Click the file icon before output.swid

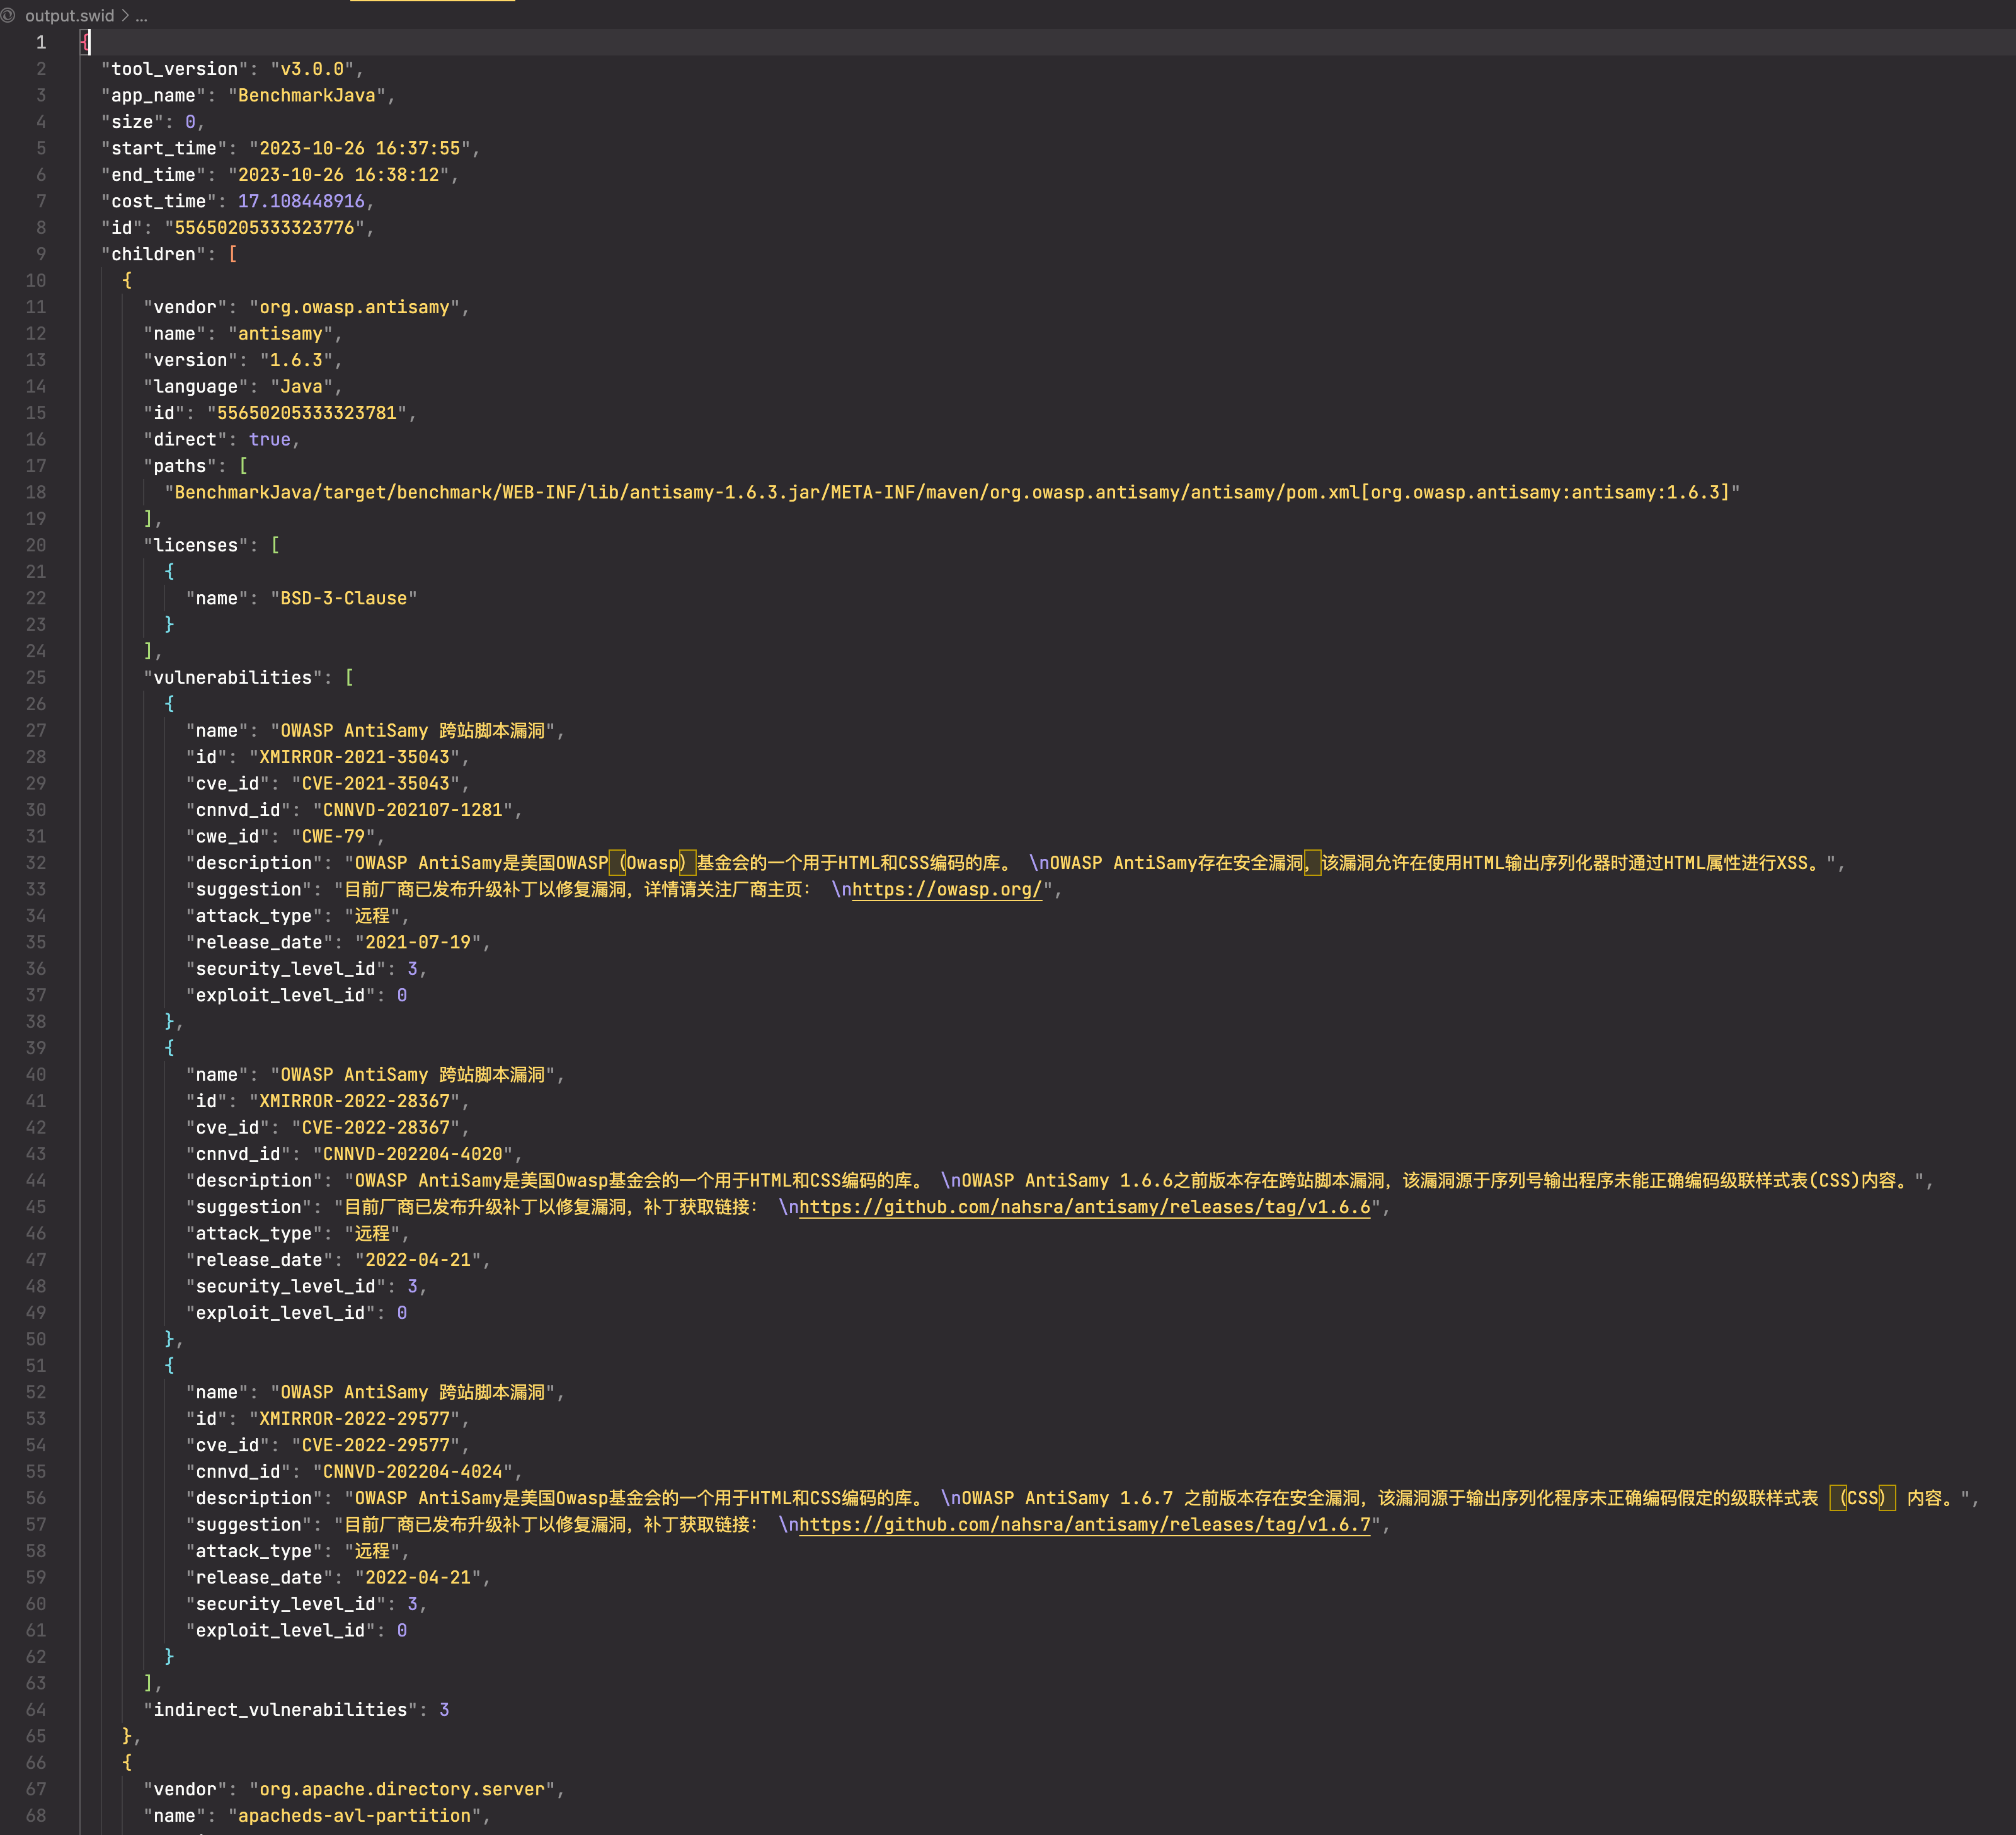[8, 16]
